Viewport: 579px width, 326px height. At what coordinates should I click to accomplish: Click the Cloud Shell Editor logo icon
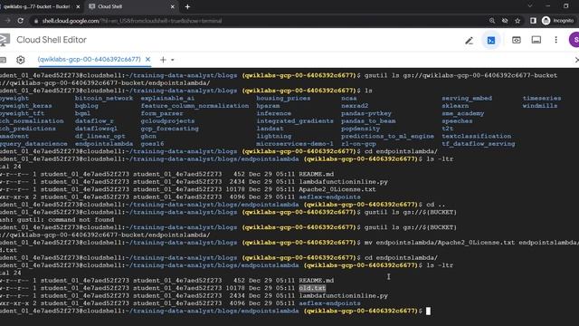click(x=5, y=40)
